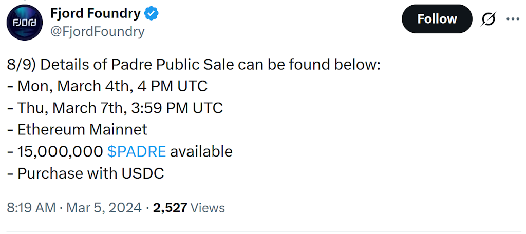Viewport: 526px width, 234px height.
Task: Click the 'Ethereum Mainnet' text line
Action: 82,130
